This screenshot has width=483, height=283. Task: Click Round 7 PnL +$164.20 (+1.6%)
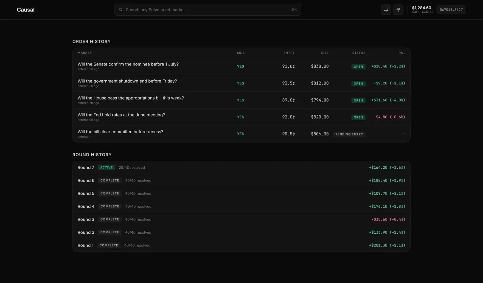pyautogui.click(x=387, y=168)
